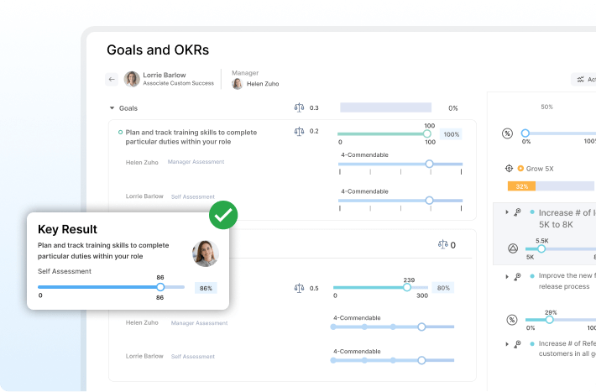Click the green checkmark badge
This screenshot has width=596, height=392.
click(223, 215)
